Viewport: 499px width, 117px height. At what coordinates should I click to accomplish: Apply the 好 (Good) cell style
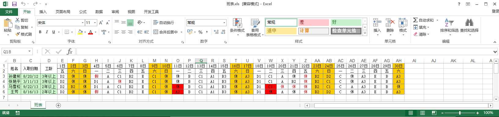click(x=346, y=22)
